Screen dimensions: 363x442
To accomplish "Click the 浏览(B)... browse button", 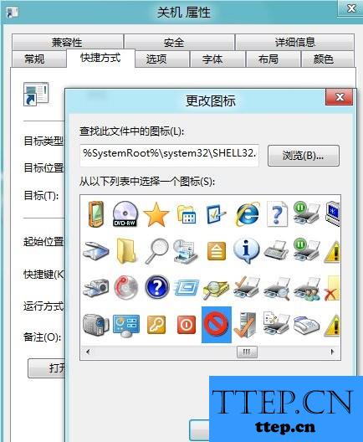I will tap(304, 156).
